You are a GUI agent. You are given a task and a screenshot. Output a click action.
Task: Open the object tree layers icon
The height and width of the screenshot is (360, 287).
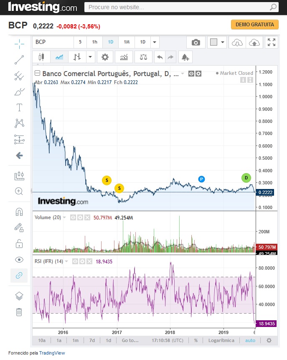[x=19, y=296]
